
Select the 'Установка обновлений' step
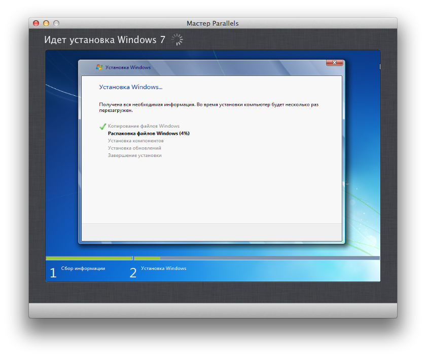coord(134,148)
